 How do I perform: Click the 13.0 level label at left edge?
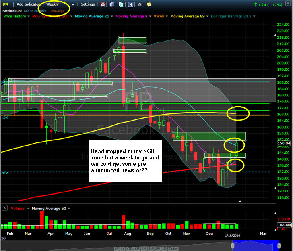coord(5,118)
